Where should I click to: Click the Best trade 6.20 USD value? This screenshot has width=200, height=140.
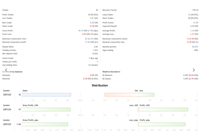pos(94,23)
